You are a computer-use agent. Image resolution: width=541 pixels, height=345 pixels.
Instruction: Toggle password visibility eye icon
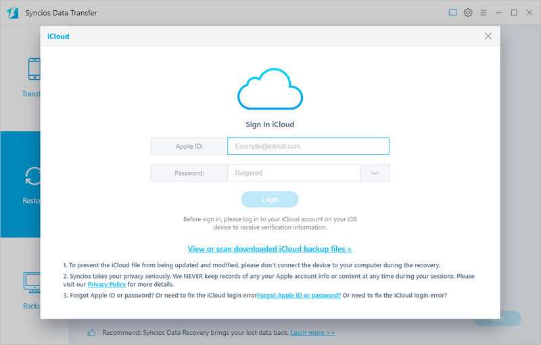(375, 173)
